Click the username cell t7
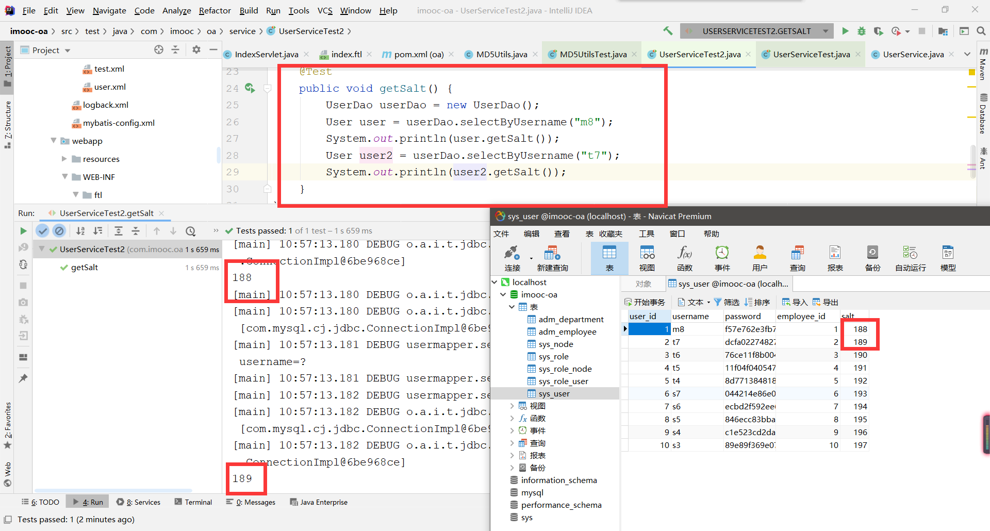The height and width of the screenshot is (531, 990). point(697,342)
